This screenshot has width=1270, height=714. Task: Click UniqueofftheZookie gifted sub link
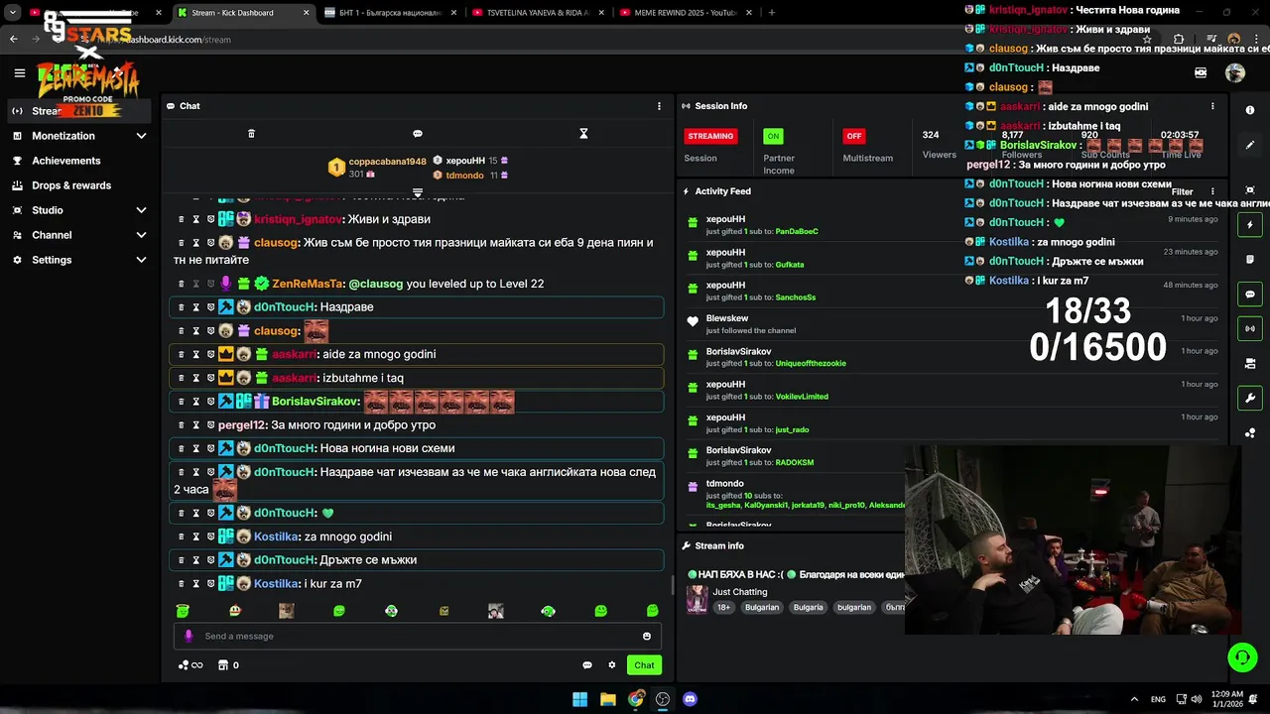811,363
